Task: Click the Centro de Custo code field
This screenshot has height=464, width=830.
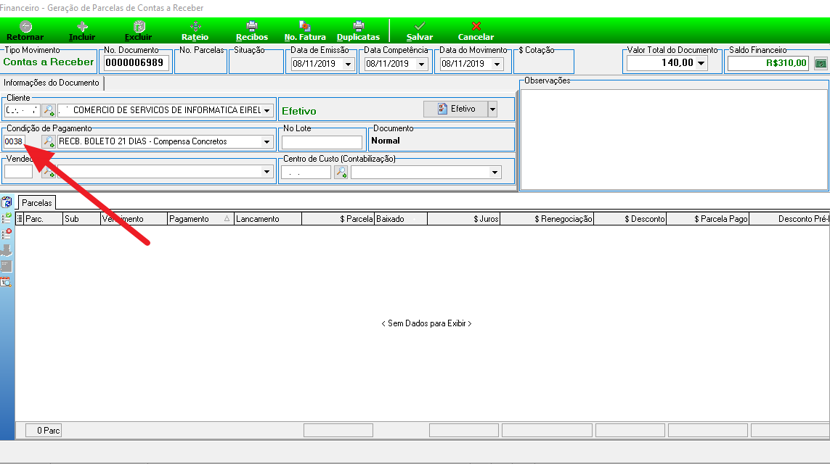Action: (306, 173)
